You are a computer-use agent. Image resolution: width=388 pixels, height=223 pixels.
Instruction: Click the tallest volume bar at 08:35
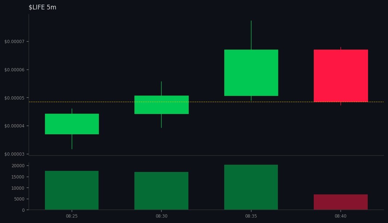coord(251,188)
